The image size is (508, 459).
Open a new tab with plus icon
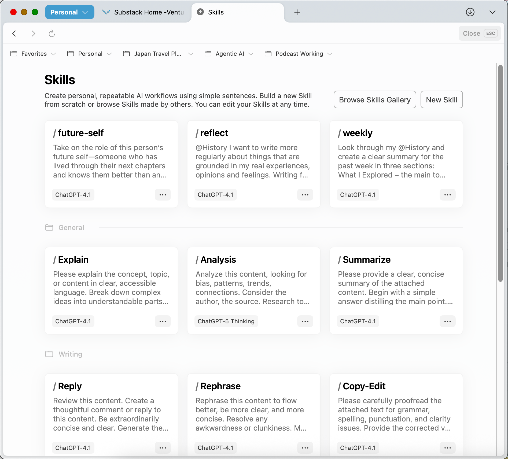click(297, 12)
